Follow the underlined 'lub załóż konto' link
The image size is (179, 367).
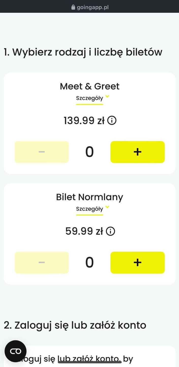(x=89, y=359)
